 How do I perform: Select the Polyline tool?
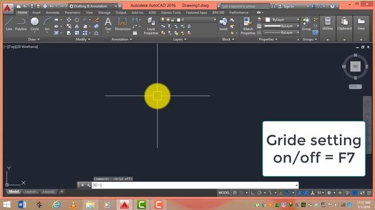(21, 24)
